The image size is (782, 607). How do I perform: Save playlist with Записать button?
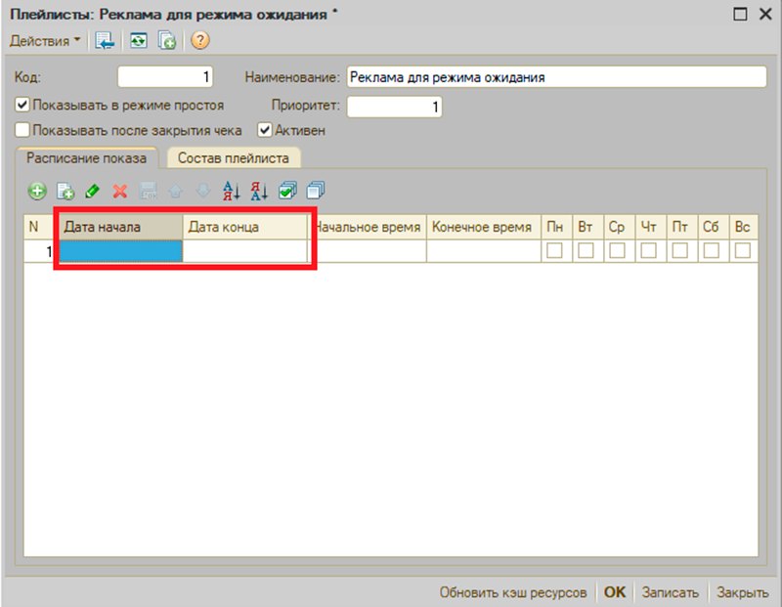point(670,592)
